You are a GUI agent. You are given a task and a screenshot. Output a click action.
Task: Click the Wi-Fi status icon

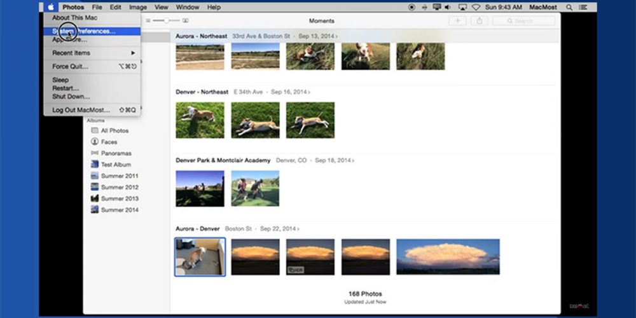click(475, 7)
